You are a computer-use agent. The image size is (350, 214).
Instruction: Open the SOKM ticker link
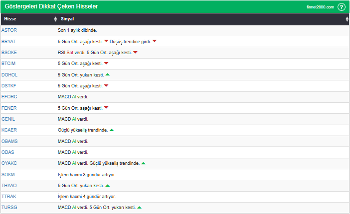pos(8,174)
